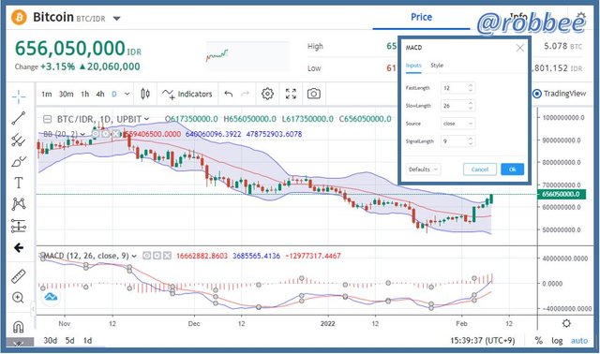Open the timeframe interval dropdown arrow
Viewport: 600px width, 354px height.
click(127, 94)
